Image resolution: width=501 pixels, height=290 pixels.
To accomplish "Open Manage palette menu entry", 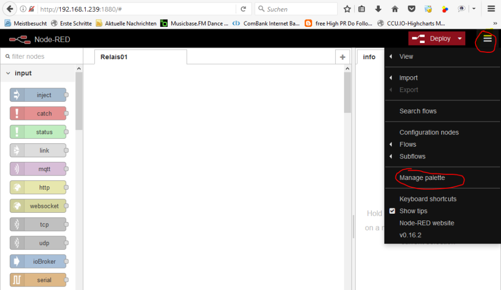I will coord(422,178).
